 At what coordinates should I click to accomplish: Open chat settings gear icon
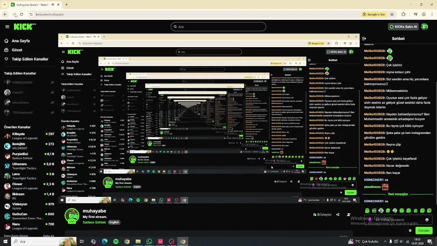pyautogui.click(x=410, y=231)
